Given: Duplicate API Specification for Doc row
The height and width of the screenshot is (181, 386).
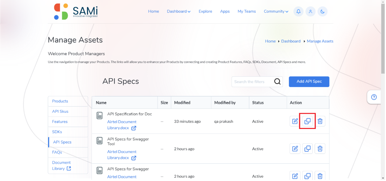Looking at the screenshot, I should 308,121.
